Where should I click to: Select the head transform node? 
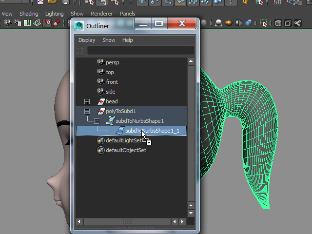pyautogui.click(x=112, y=101)
